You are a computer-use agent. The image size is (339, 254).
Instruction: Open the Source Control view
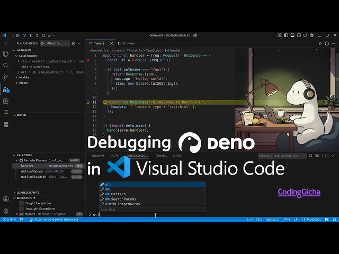6,77
